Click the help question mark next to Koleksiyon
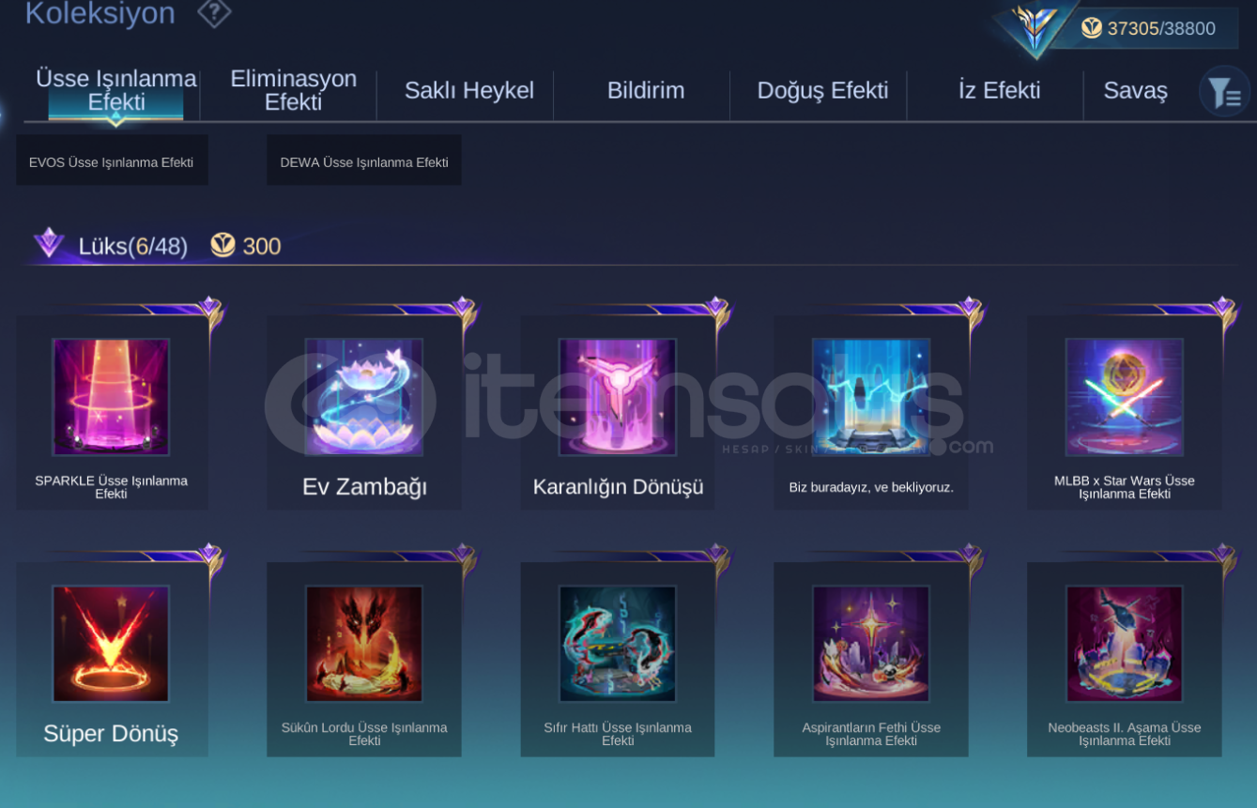Image resolution: width=1257 pixels, height=808 pixels. pos(214,13)
